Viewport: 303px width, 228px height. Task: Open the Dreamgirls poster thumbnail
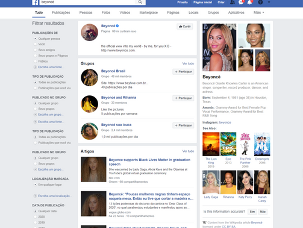262,144
